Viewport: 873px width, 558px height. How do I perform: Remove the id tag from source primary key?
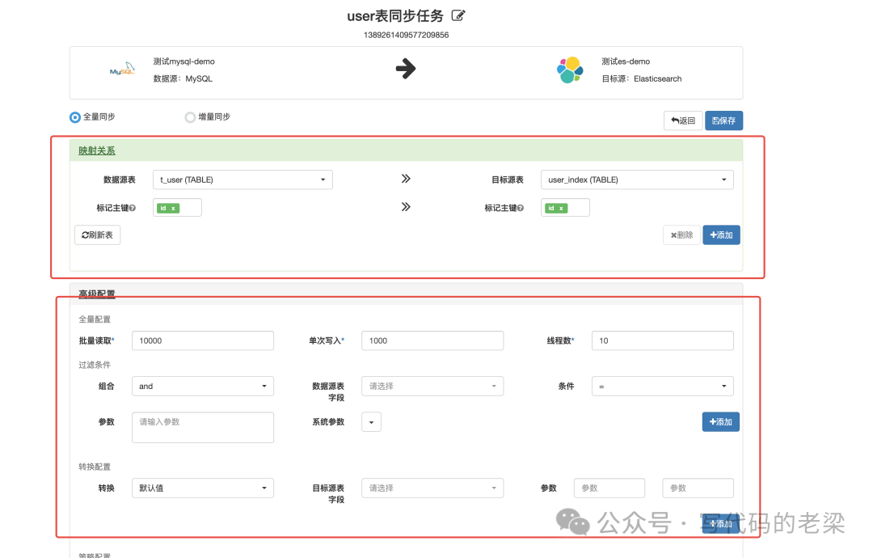coord(173,209)
